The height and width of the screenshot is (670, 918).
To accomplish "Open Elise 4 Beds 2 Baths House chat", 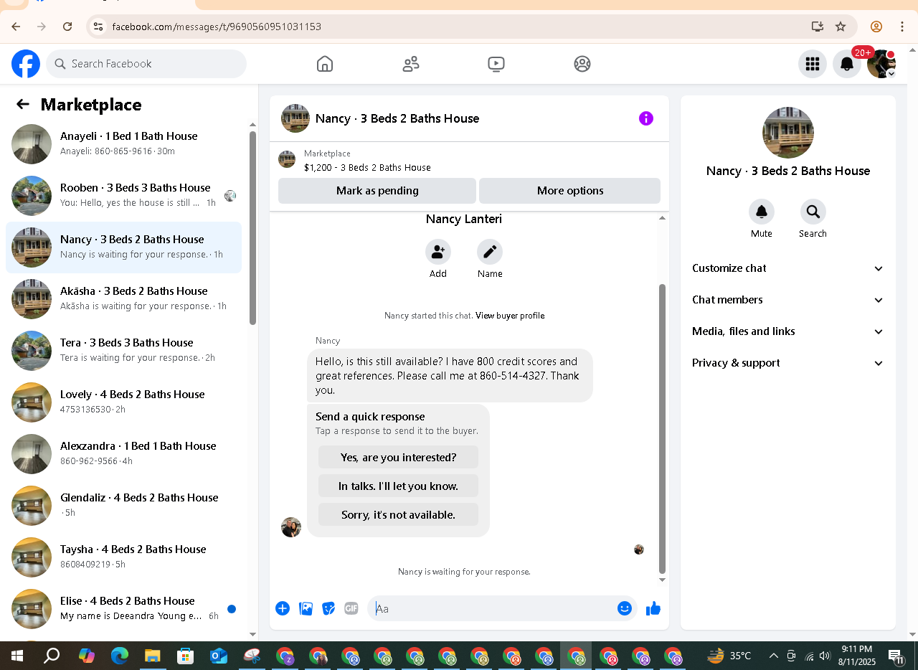I will pyautogui.click(x=123, y=609).
